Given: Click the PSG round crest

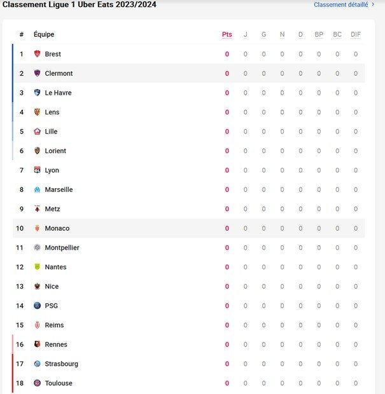Looking at the screenshot, I should pos(38,306).
